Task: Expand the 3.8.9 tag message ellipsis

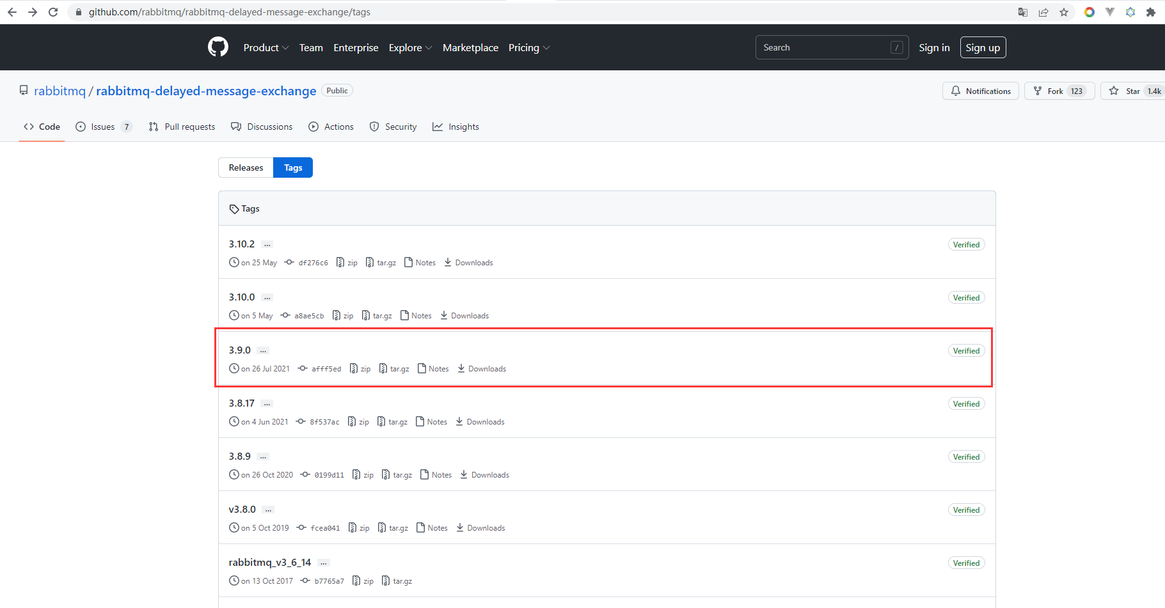Action: pyautogui.click(x=263, y=457)
